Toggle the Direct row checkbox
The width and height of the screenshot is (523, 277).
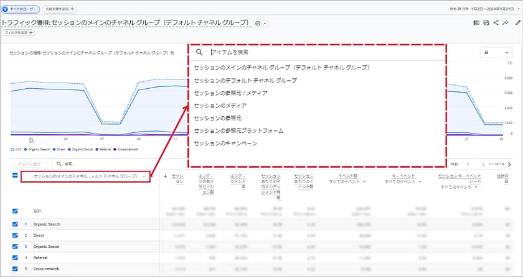tap(16, 235)
